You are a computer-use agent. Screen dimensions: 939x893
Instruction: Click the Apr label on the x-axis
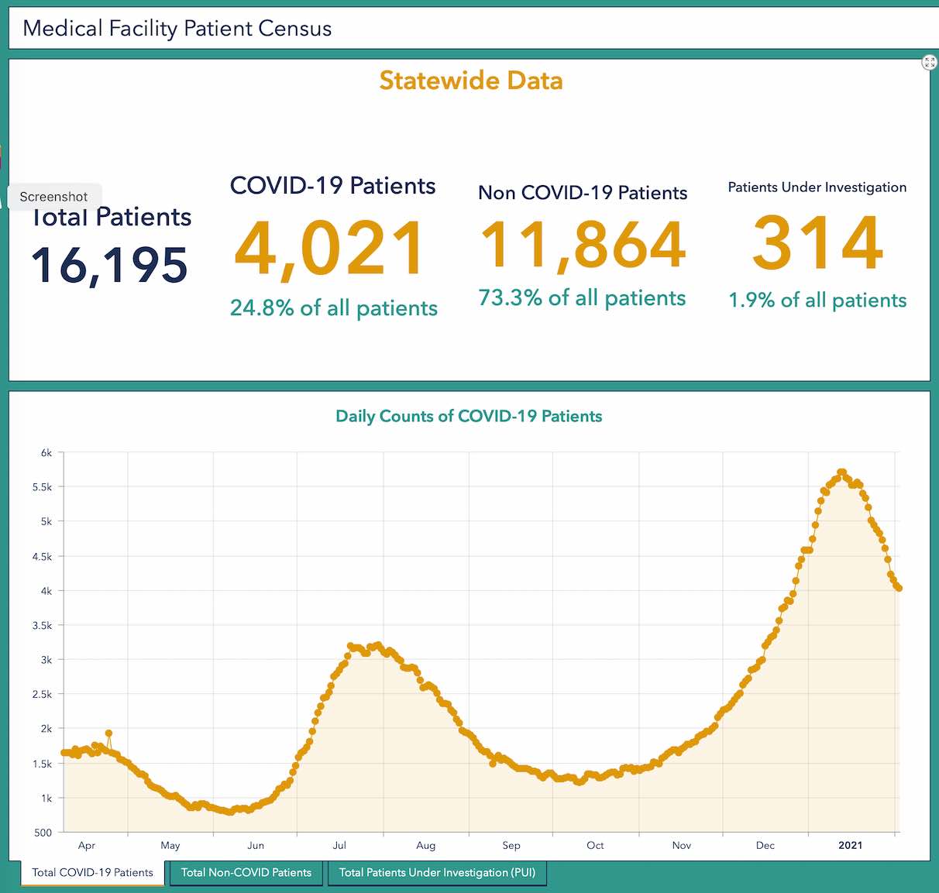coord(87,846)
